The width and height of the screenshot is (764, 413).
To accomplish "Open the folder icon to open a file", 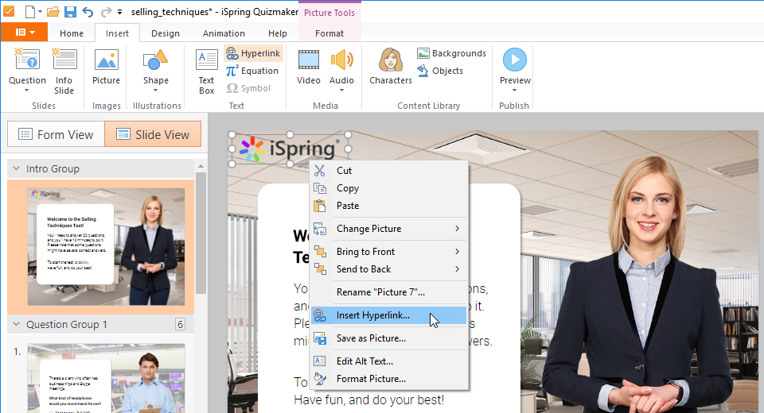I will point(53,12).
